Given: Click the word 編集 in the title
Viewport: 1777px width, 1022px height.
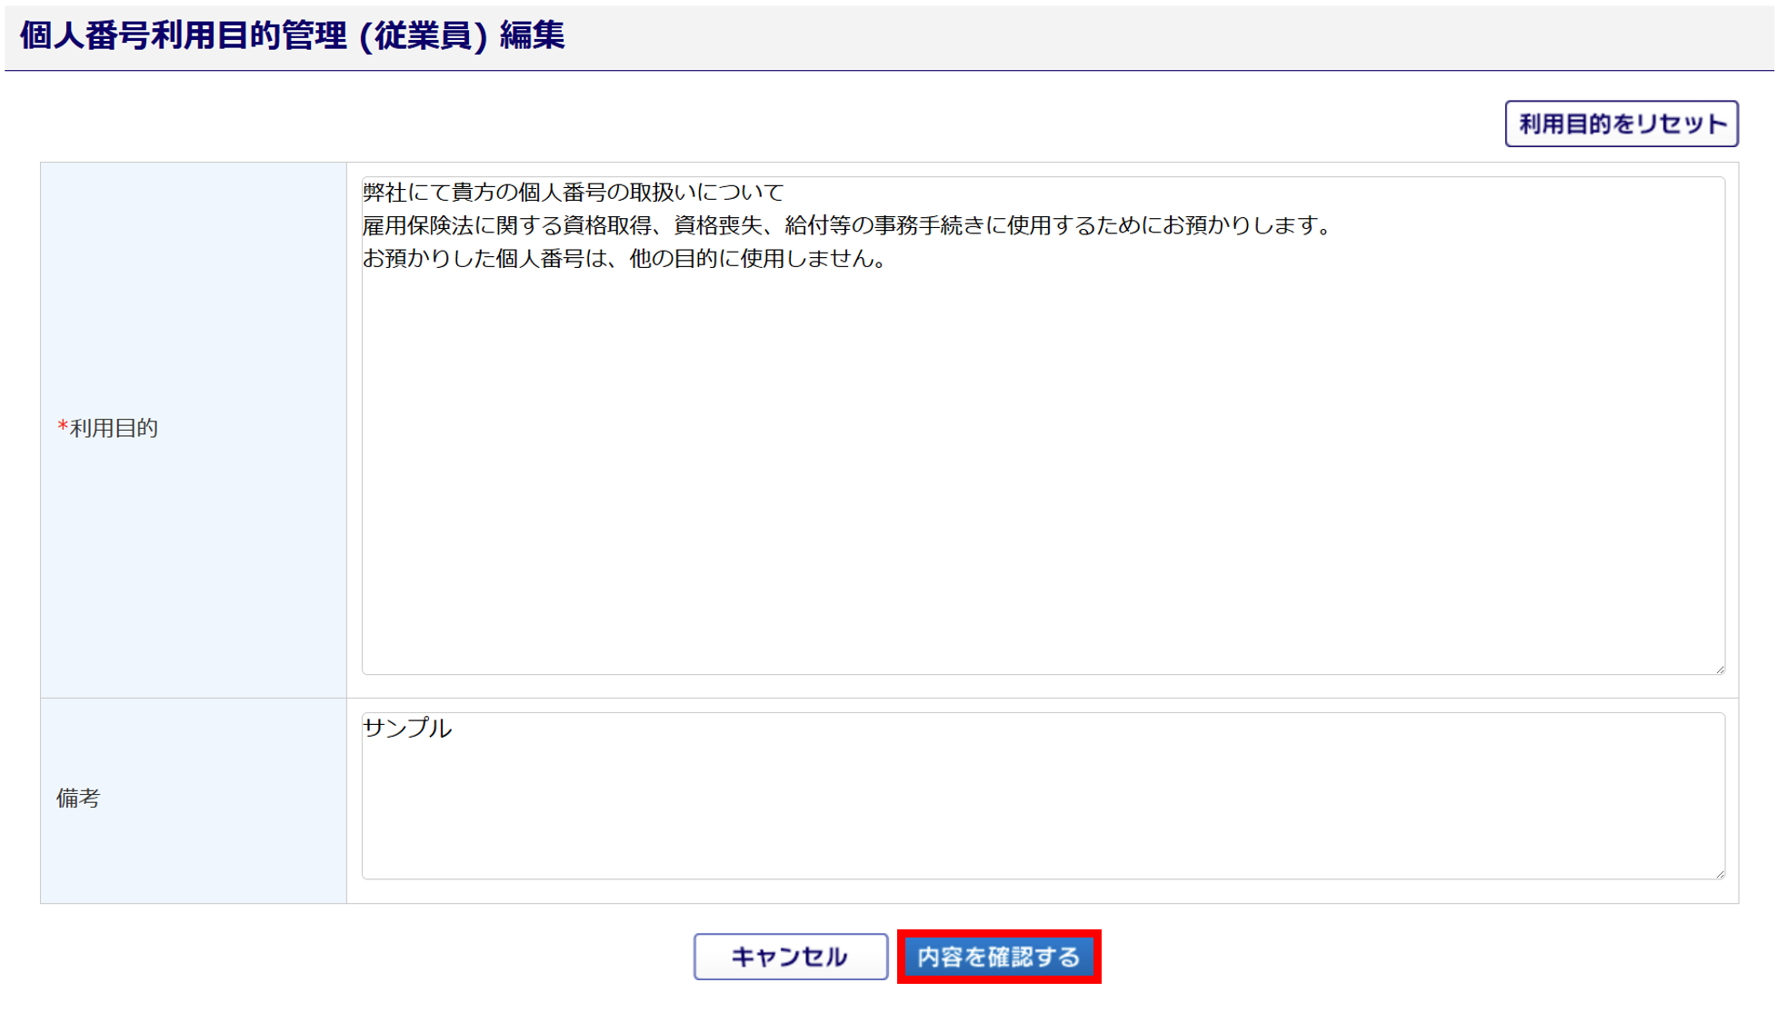Looking at the screenshot, I should 533,36.
